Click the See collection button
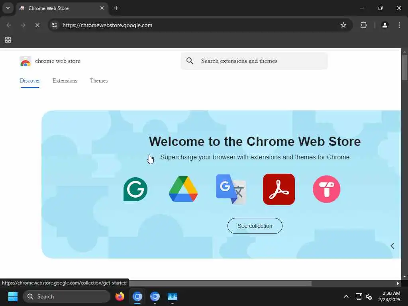 point(255,226)
